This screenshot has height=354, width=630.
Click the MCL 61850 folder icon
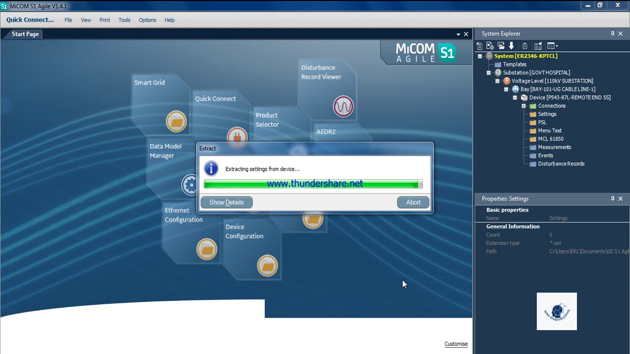[533, 139]
